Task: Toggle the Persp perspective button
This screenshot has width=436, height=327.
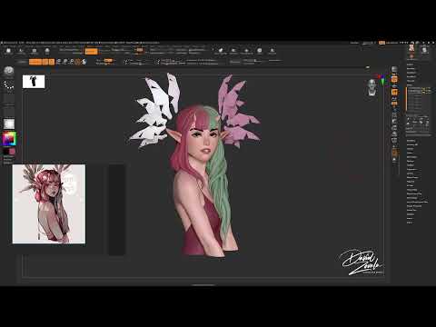Action: (x=394, y=80)
